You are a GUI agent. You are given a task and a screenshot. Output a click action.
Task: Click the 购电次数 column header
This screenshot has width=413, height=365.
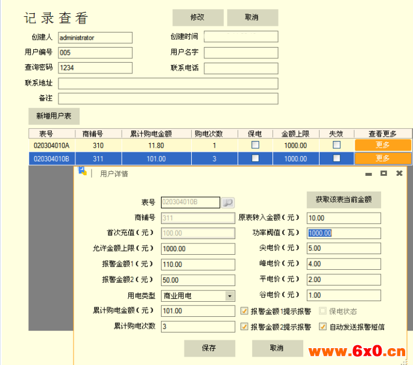click(x=215, y=134)
